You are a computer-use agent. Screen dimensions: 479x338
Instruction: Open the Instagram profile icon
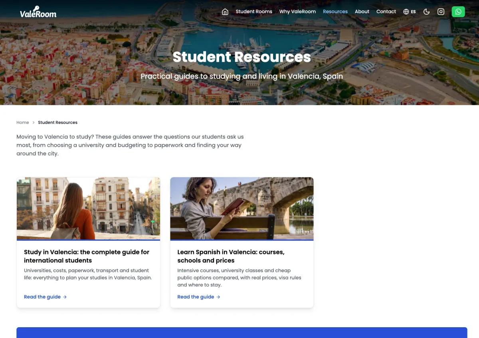[x=441, y=12]
